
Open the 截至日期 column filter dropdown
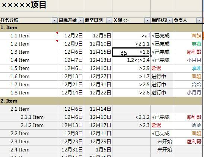(x=109, y=20)
